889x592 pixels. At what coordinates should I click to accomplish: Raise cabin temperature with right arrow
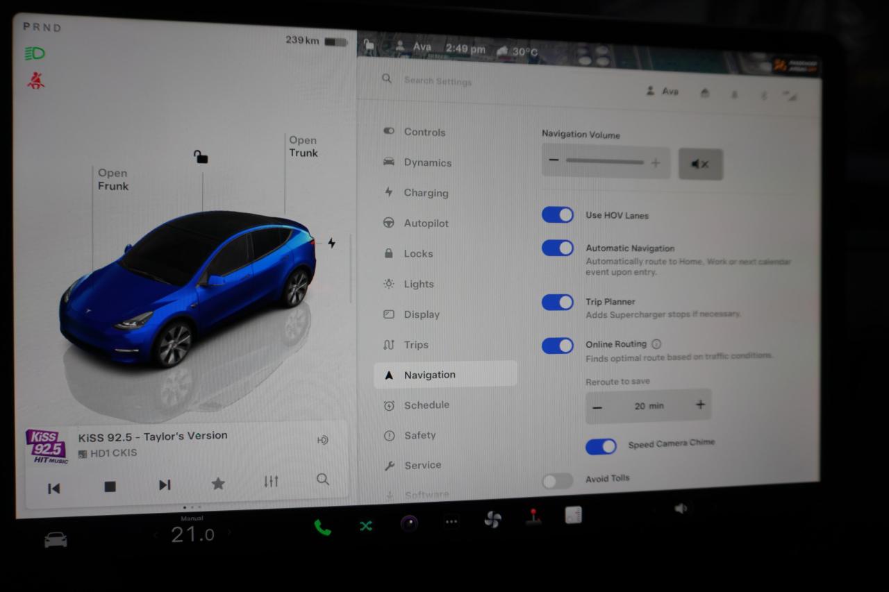pos(229,533)
